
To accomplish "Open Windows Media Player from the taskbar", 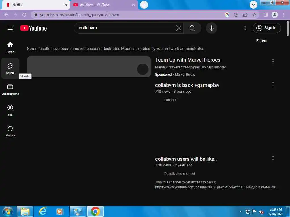I will pos(60,211).
